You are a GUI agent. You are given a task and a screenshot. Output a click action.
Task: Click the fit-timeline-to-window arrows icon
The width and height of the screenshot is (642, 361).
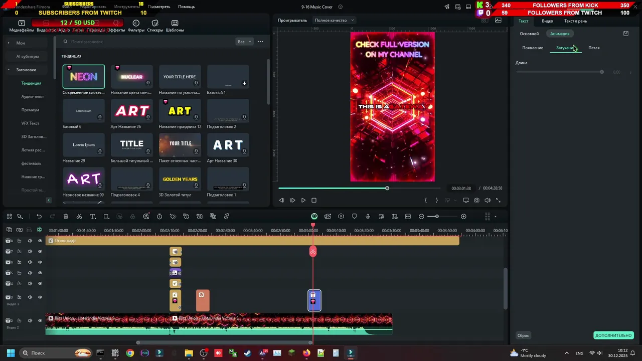pyautogui.click(x=408, y=217)
